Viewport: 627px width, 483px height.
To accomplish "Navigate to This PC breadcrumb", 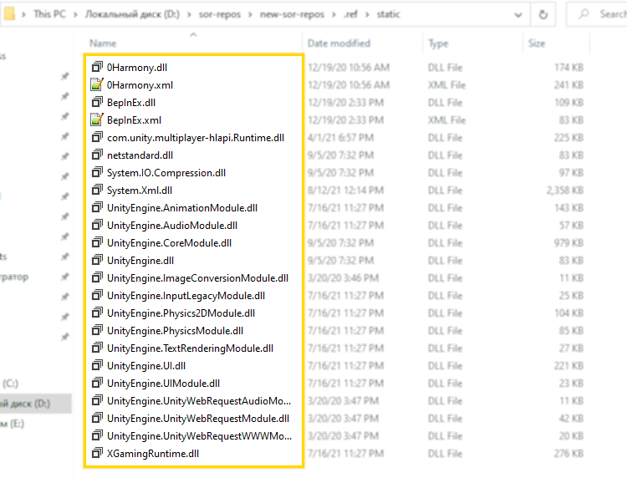I will click(49, 14).
